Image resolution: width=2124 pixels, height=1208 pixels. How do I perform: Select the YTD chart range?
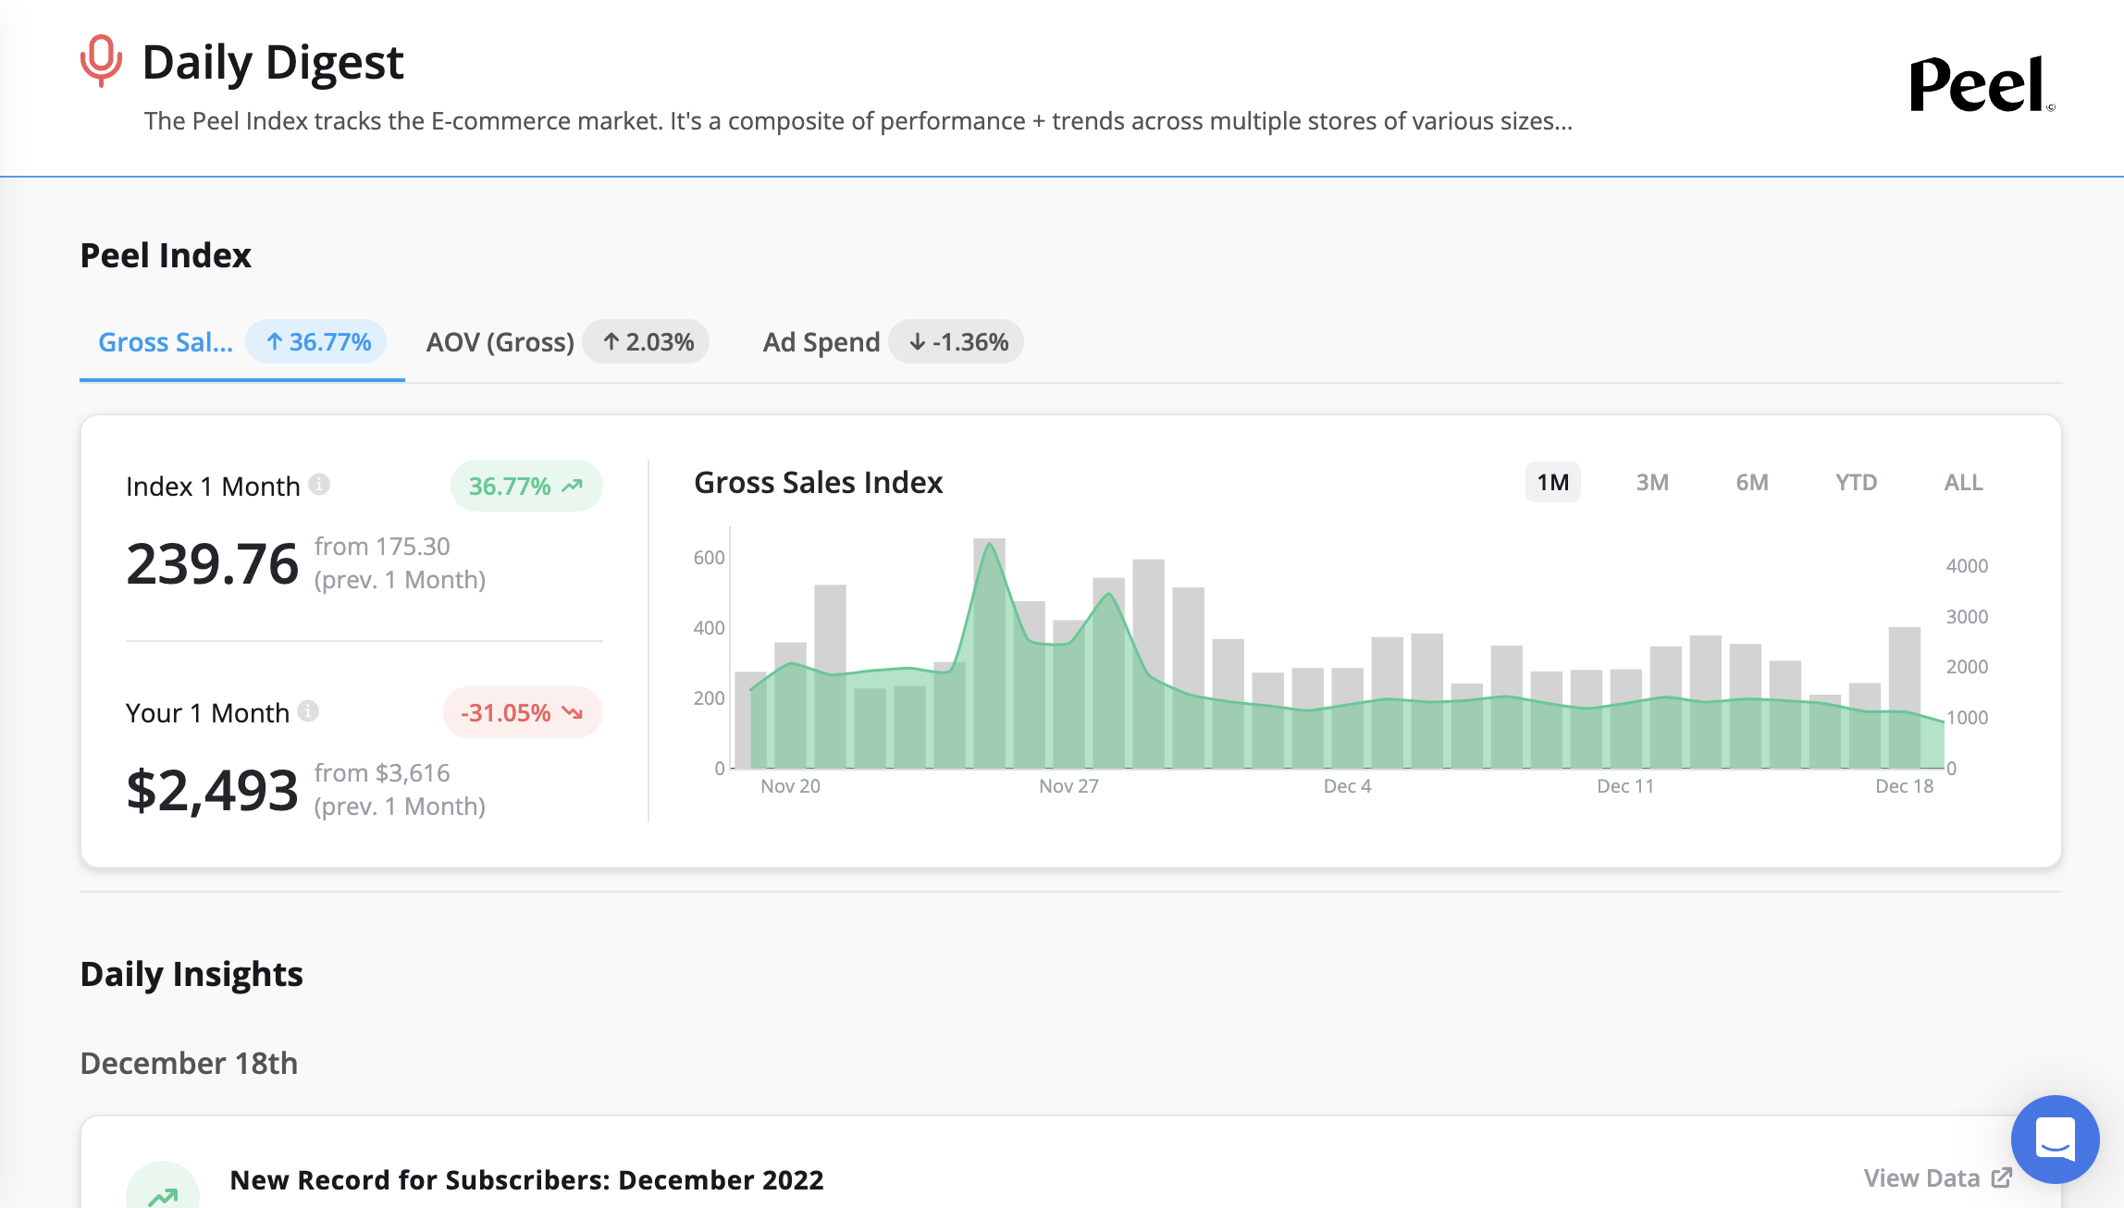click(1856, 482)
